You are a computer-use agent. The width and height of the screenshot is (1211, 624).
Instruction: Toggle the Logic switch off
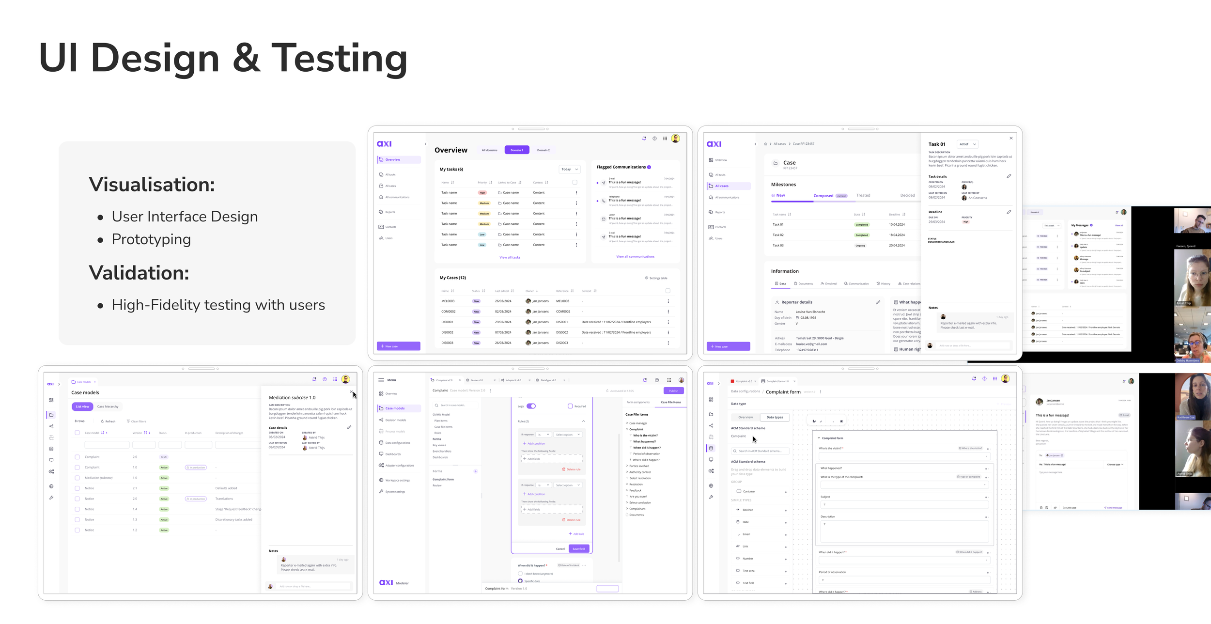coord(531,406)
